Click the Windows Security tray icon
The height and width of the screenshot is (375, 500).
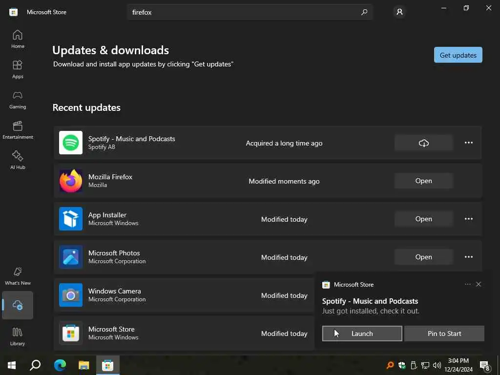click(402, 365)
